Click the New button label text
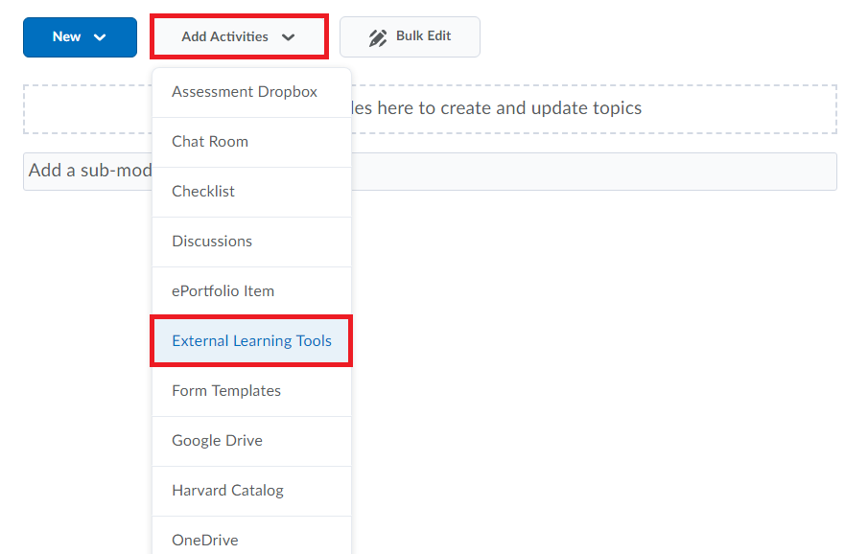The width and height of the screenshot is (845, 554). pyautogui.click(x=66, y=36)
